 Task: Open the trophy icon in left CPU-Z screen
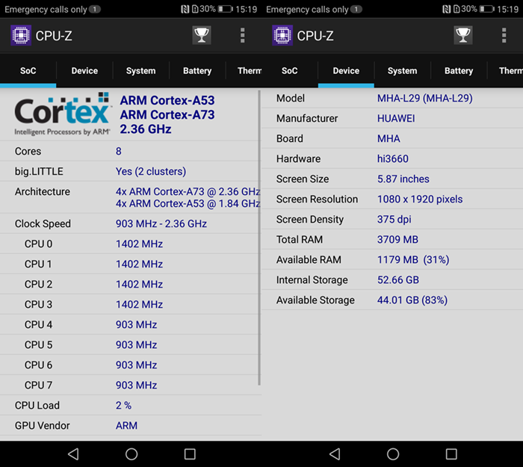(202, 35)
